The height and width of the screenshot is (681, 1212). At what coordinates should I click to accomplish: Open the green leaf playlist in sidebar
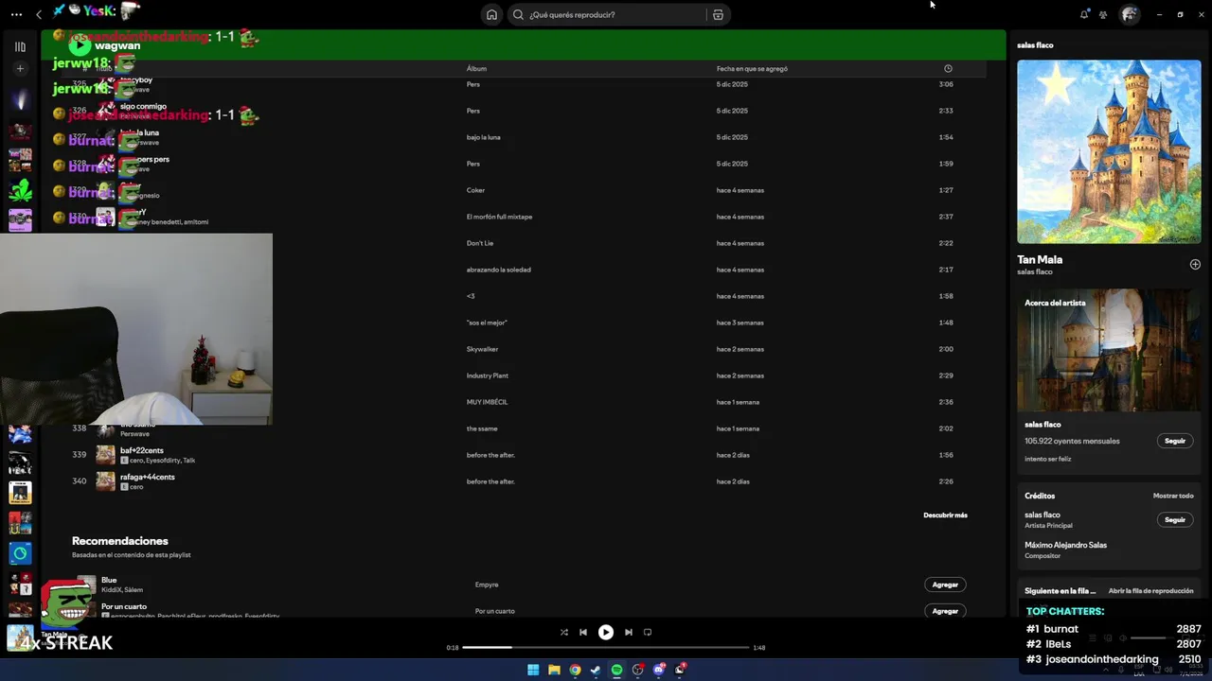tap(20, 191)
